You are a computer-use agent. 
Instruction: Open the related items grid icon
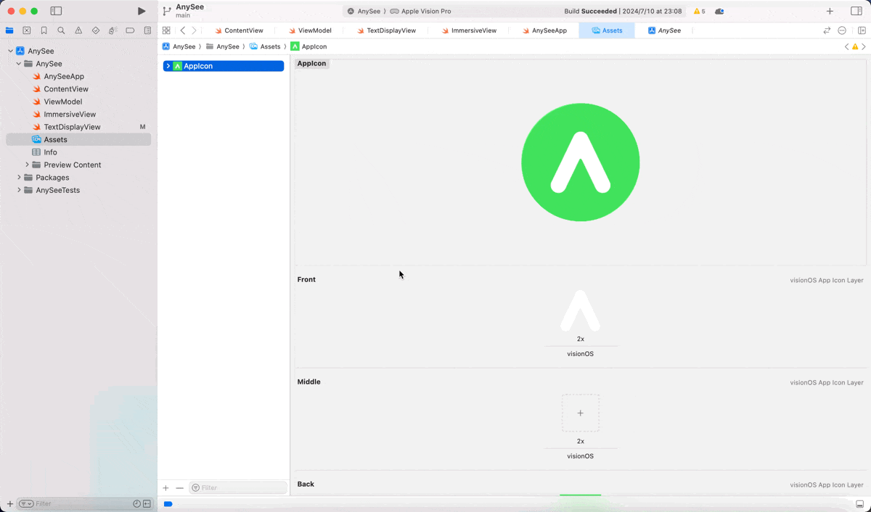(166, 30)
